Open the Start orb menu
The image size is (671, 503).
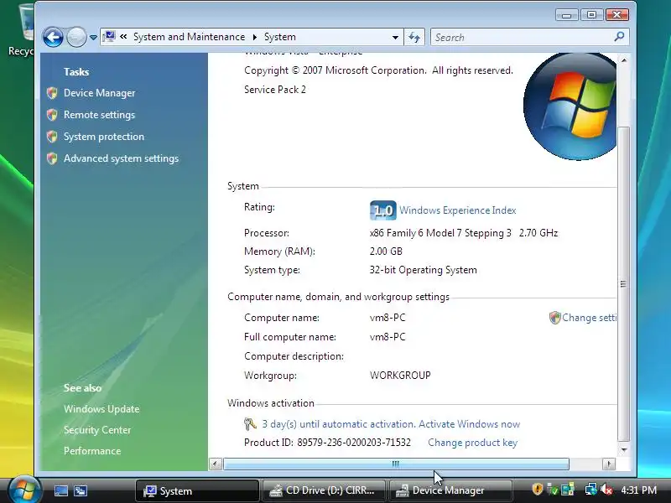click(x=24, y=490)
